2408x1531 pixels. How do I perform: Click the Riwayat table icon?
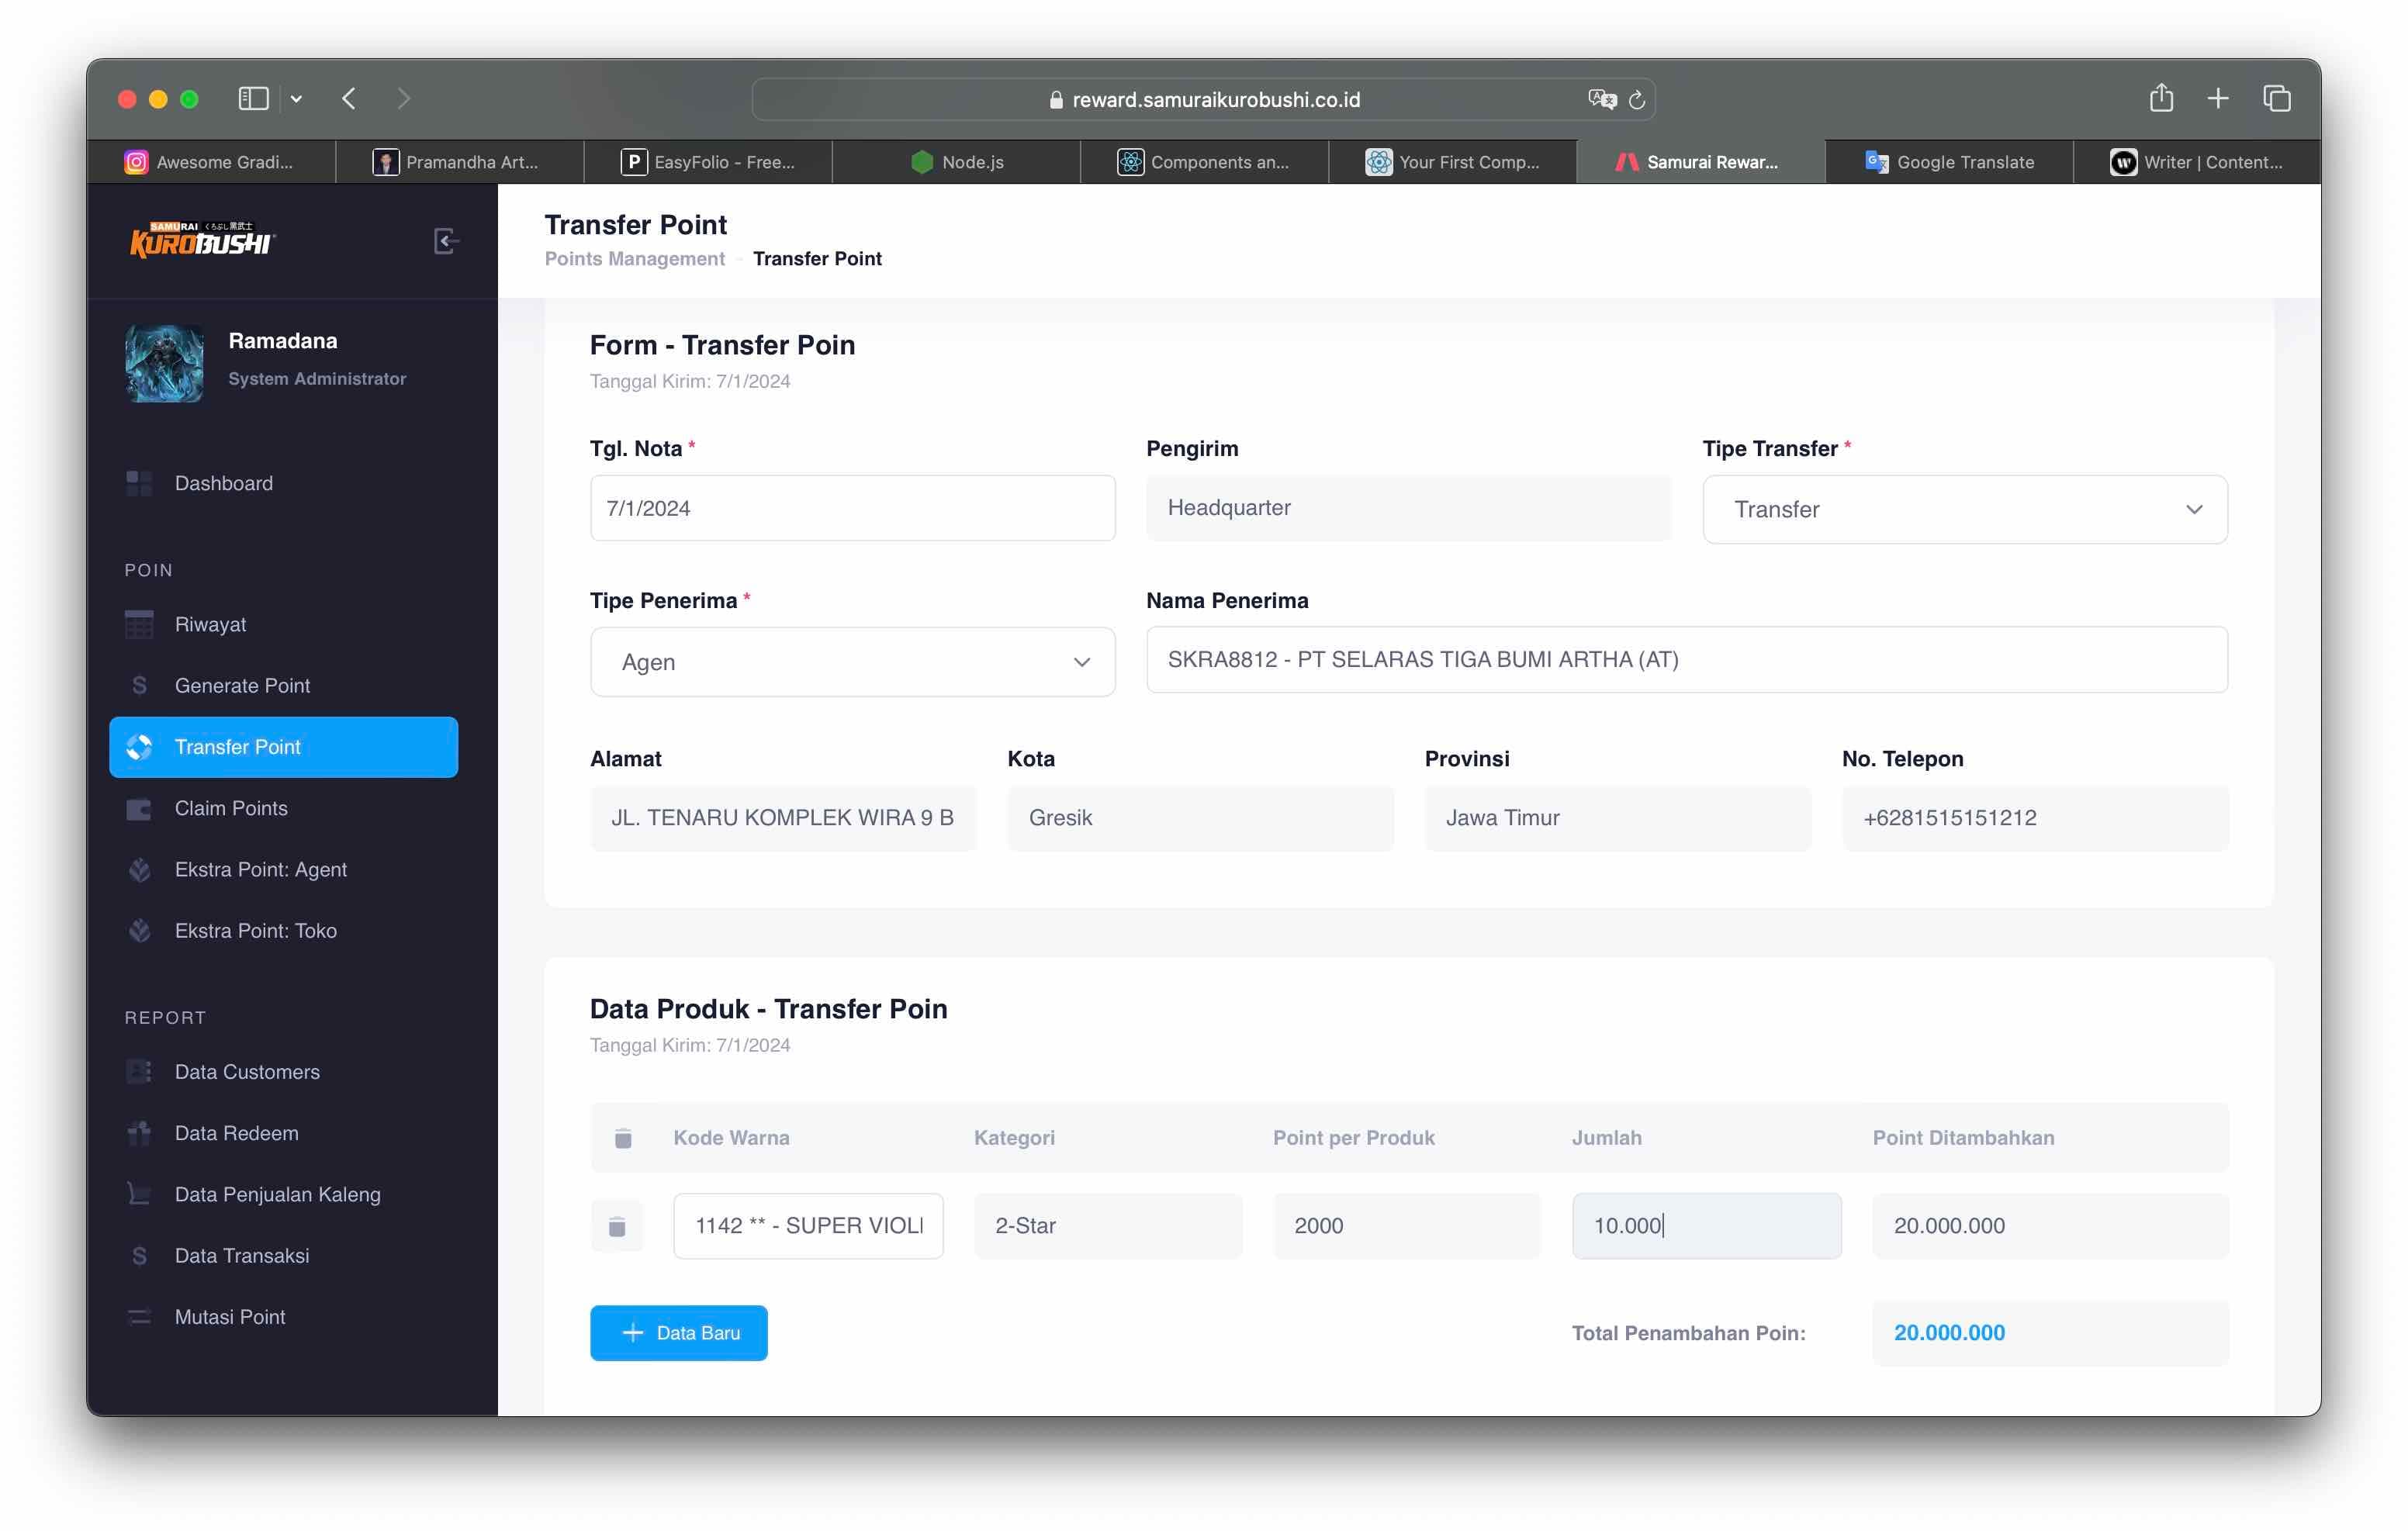tap(139, 624)
